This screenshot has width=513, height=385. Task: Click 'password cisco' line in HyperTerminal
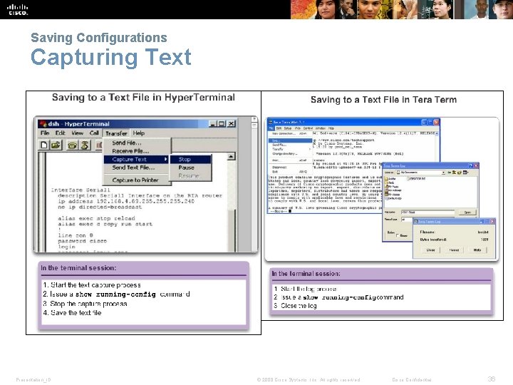click(x=83, y=241)
